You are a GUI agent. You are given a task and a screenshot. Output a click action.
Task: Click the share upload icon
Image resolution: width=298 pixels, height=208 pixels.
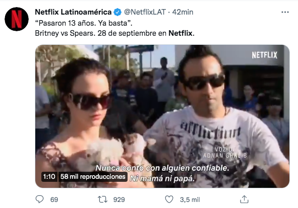244,199
